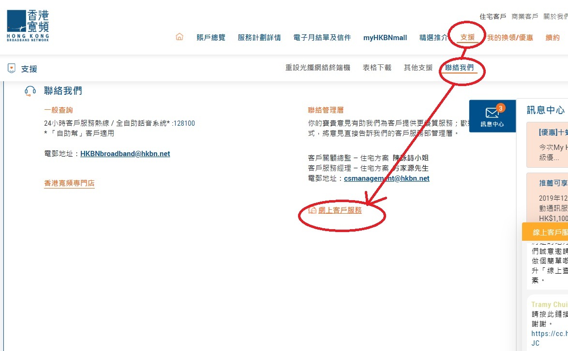Open 網上客戶服務 link
The height and width of the screenshot is (351, 568).
click(340, 210)
